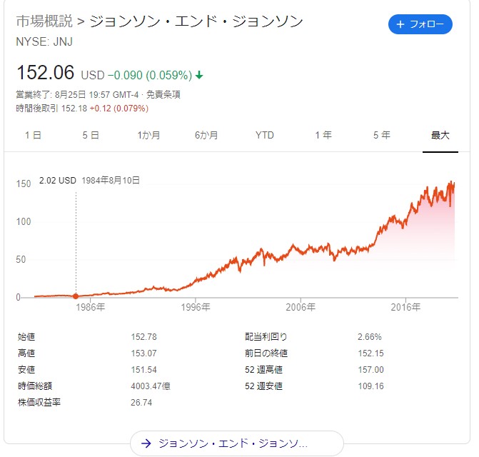Image resolution: width=479 pixels, height=457 pixels.
Task: Show the 1年 chart range
Action: coord(323,135)
